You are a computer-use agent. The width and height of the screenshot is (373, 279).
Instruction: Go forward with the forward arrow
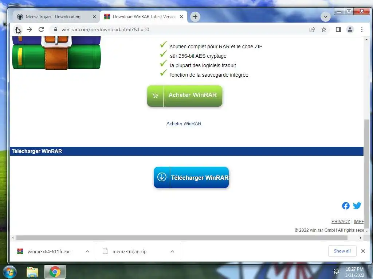30,30
